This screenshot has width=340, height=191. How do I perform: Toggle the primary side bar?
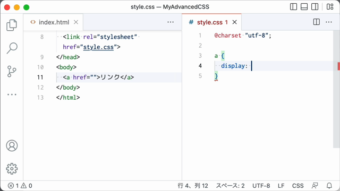293,7
